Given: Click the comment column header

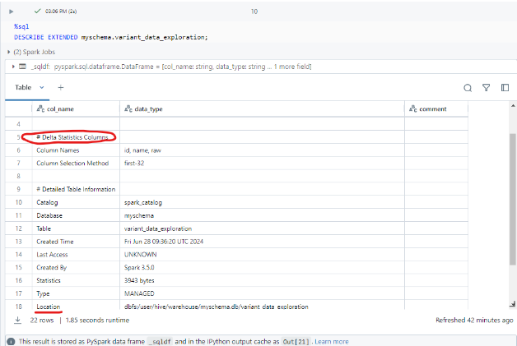Looking at the screenshot, I should pyautogui.click(x=436, y=109).
